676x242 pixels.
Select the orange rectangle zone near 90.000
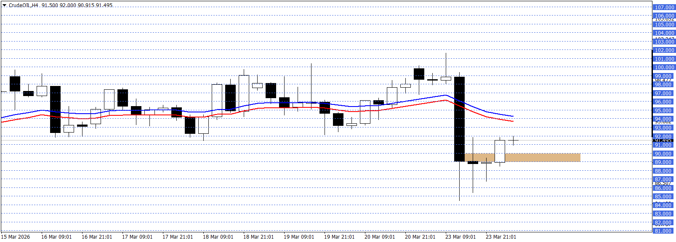(542, 157)
